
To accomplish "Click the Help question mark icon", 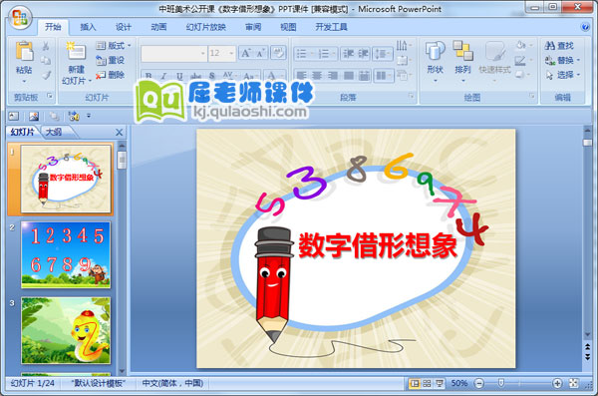I will pyautogui.click(x=585, y=27).
